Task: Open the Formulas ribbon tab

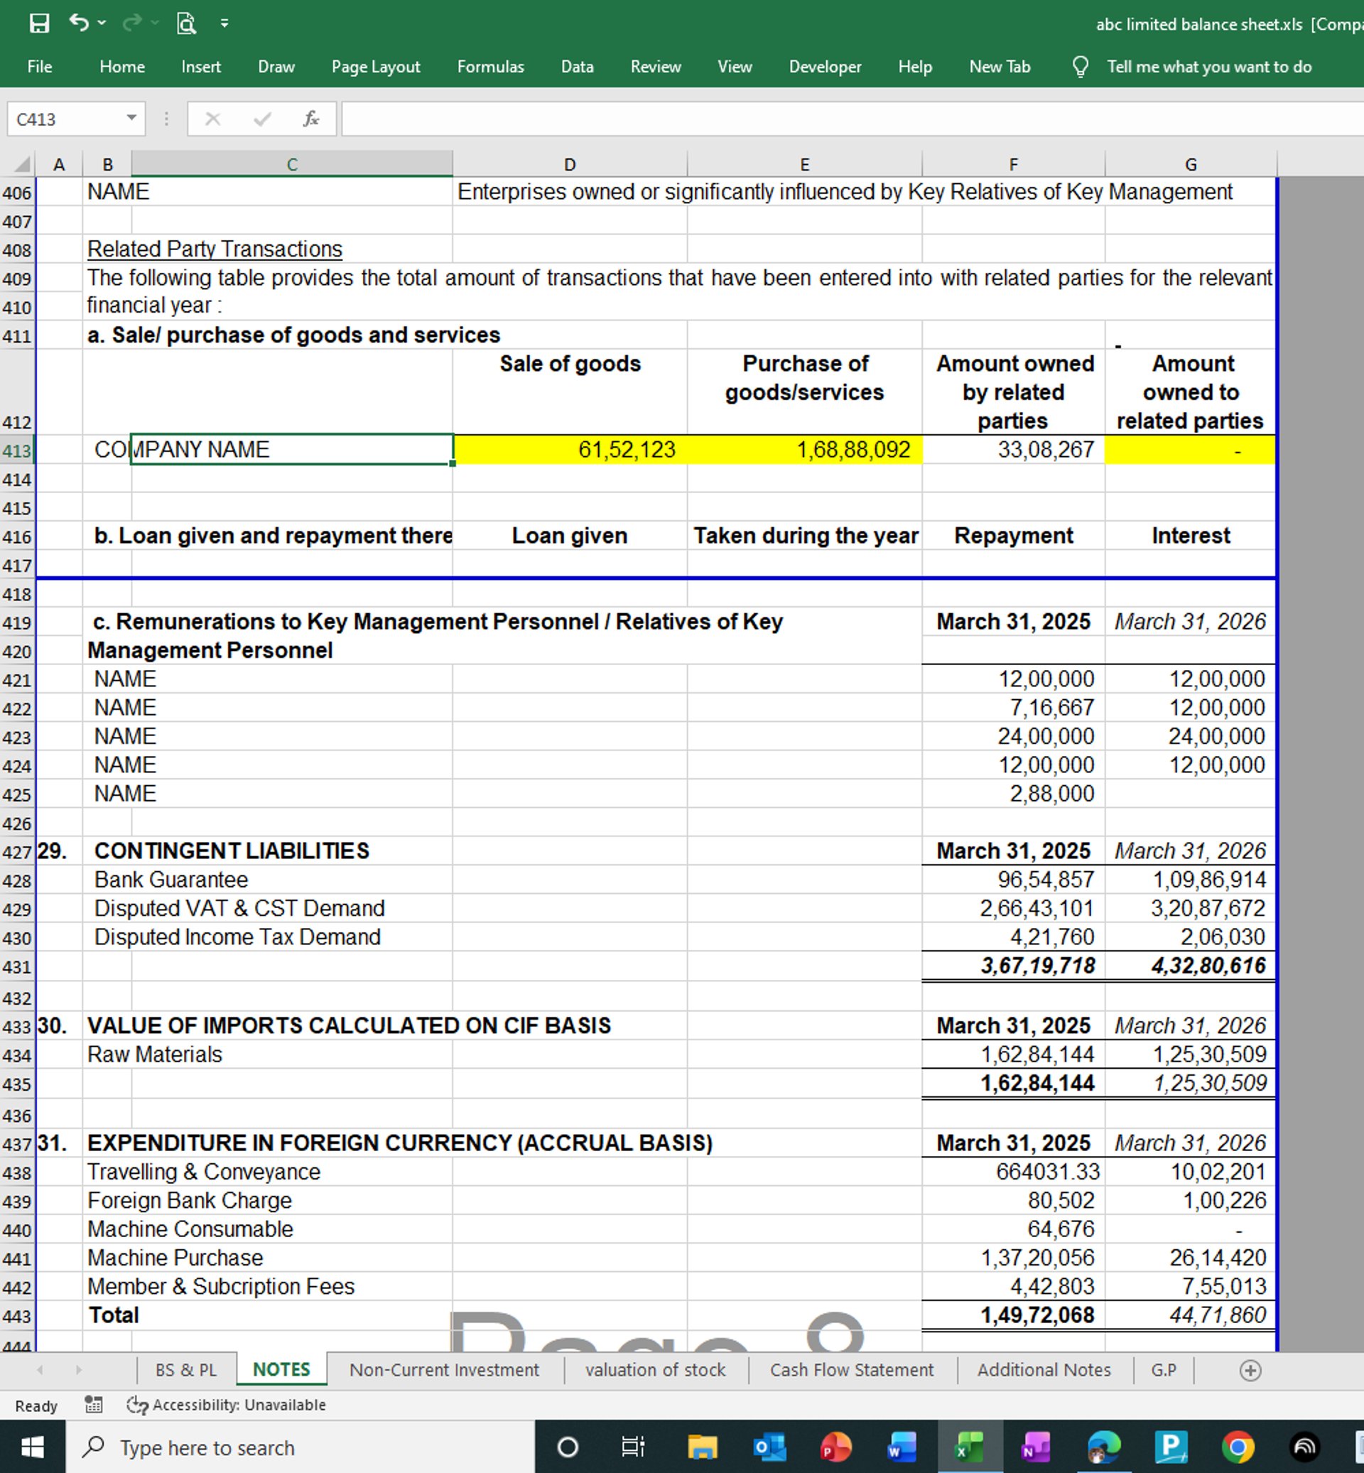Action: click(490, 67)
